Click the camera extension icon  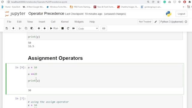click(169, 2)
